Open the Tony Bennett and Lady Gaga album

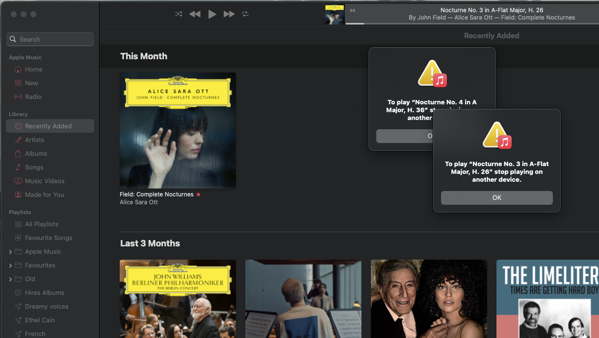(429, 299)
